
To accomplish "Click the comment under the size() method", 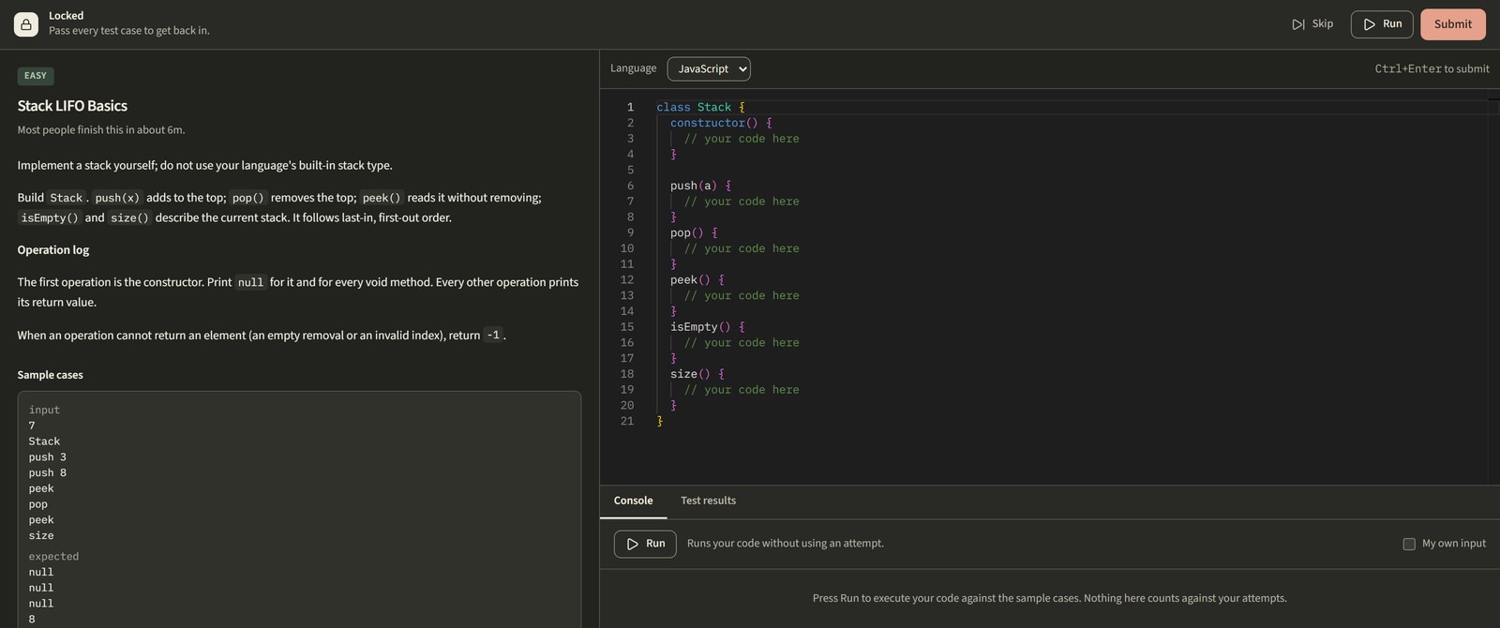I will (742, 390).
